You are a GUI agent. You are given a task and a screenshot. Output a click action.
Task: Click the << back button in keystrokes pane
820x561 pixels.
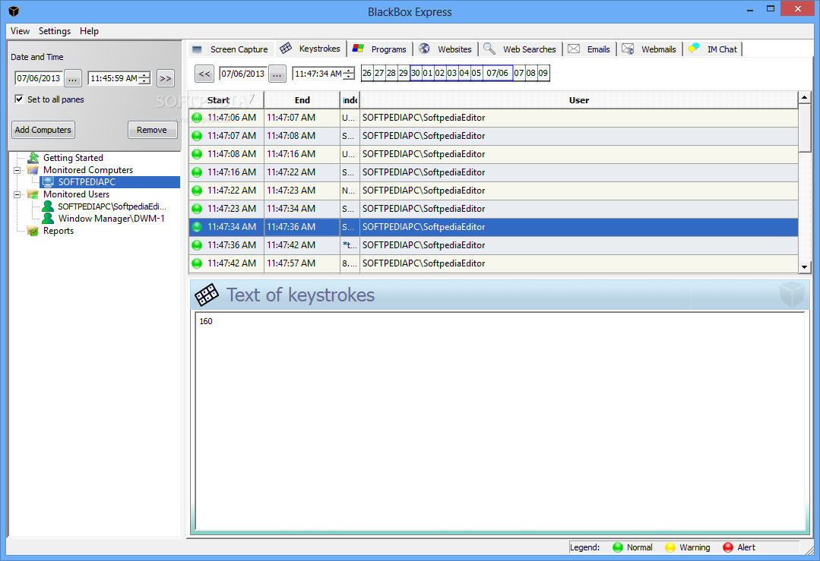204,74
